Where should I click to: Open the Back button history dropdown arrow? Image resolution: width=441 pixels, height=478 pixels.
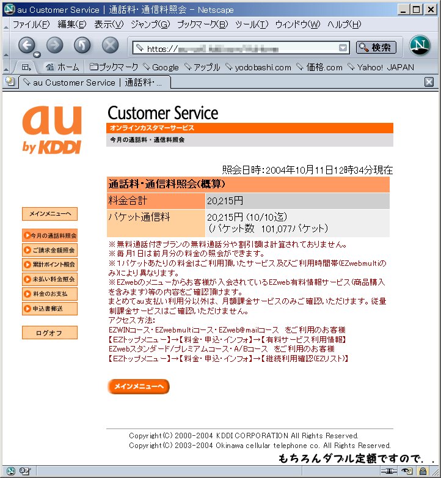tap(37, 54)
